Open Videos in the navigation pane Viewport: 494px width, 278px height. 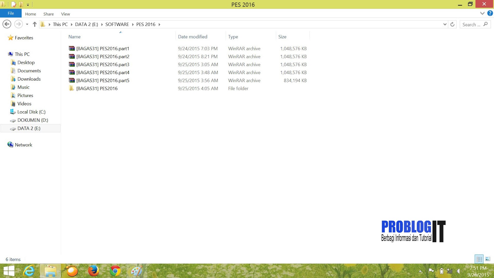24,104
